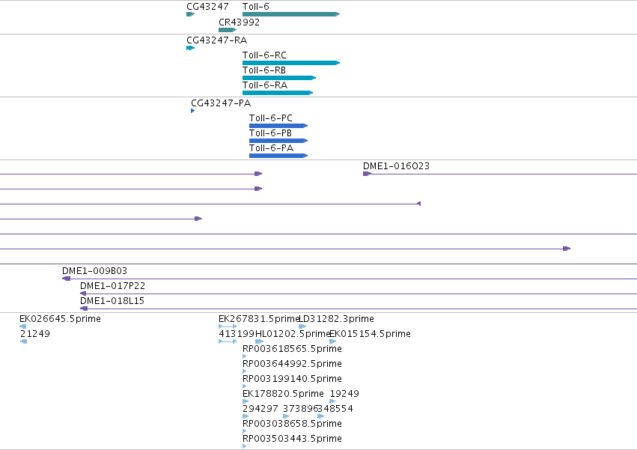Click the Toll-6-RC transcript bar
The image size is (637, 450).
tap(291, 63)
